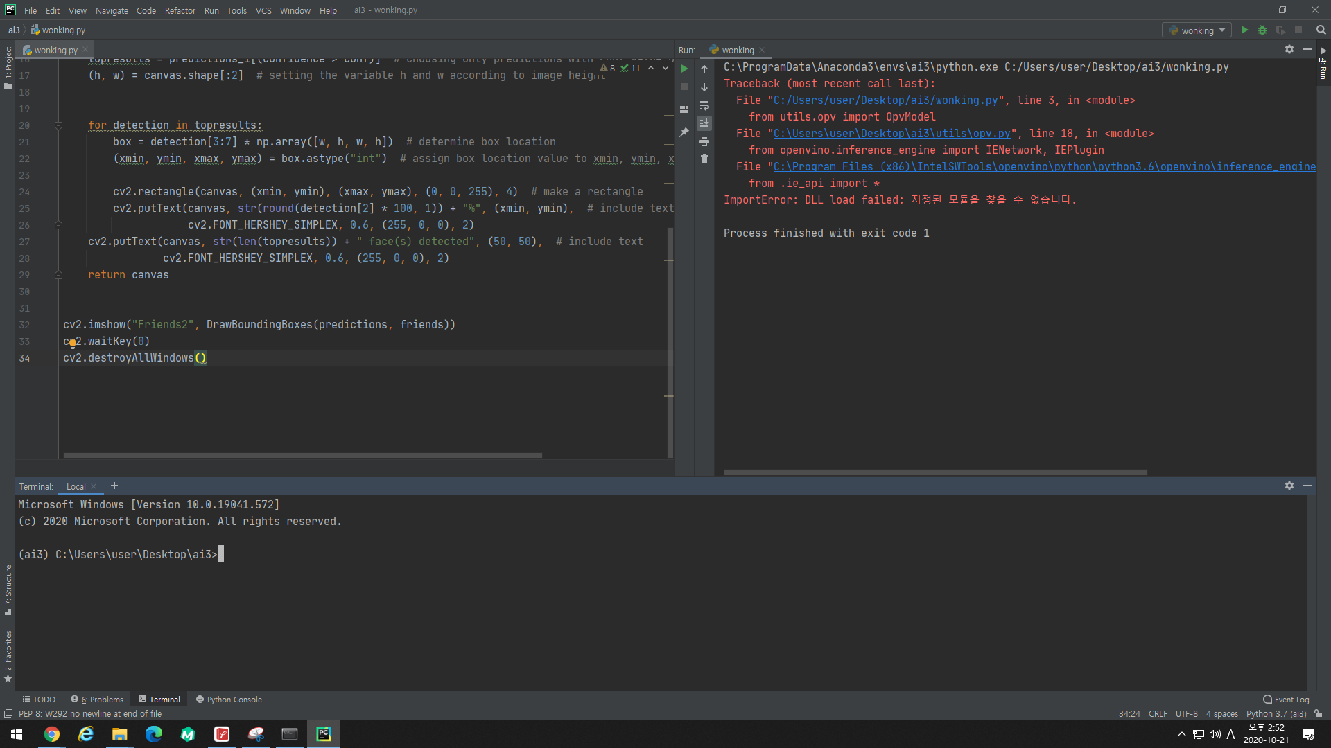Click the print icon in Run panel
Screen dimensions: 1331x748
coord(704,141)
